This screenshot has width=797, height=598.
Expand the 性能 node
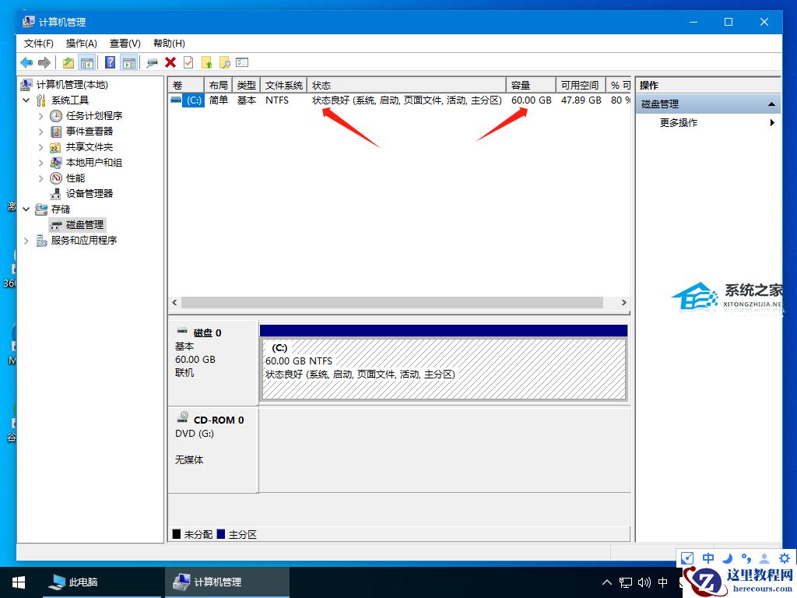40,178
